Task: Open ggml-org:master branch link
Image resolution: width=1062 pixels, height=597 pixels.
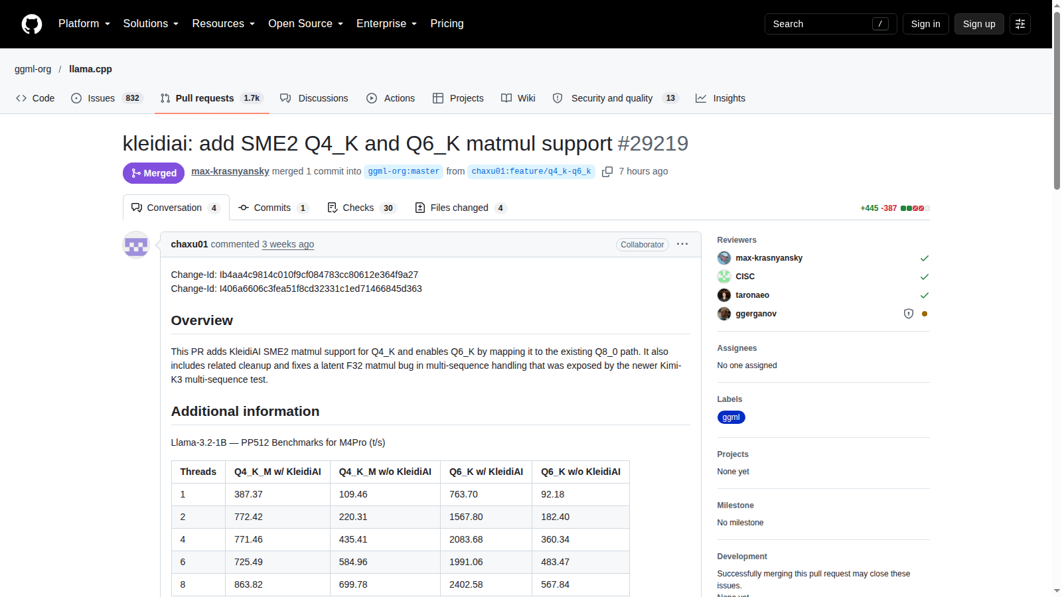Action: pyautogui.click(x=404, y=172)
